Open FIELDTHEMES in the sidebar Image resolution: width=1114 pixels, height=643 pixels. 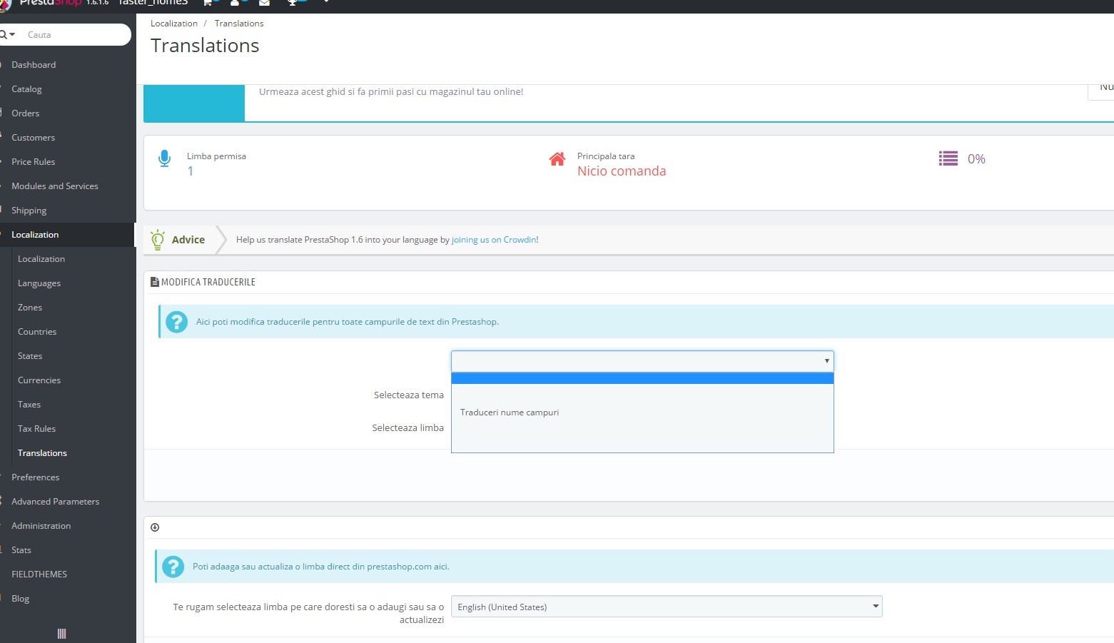(39, 574)
